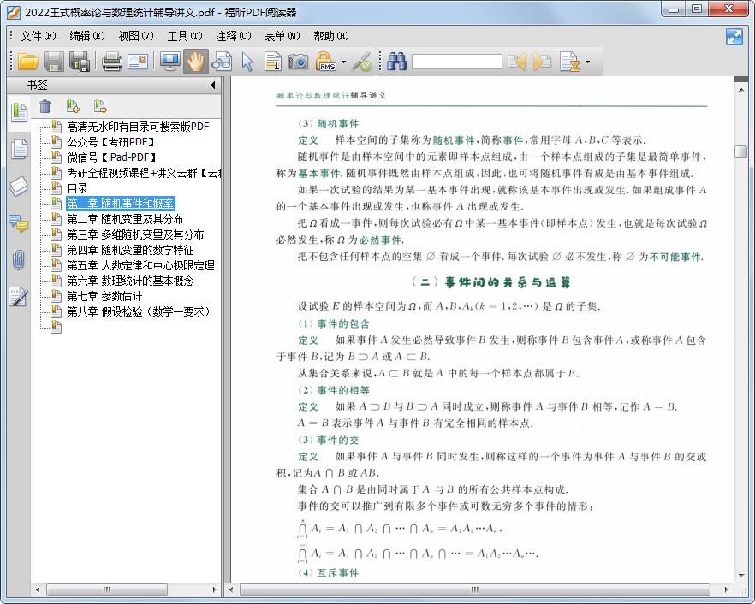Click the search text input field
Viewport: 755px width, 604px height.
pos(456,62)
